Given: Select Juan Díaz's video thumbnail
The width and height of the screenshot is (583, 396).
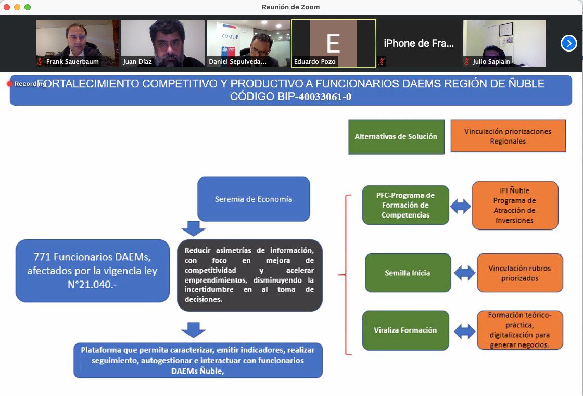Looking at the screenshot, I should click(163, 43).
